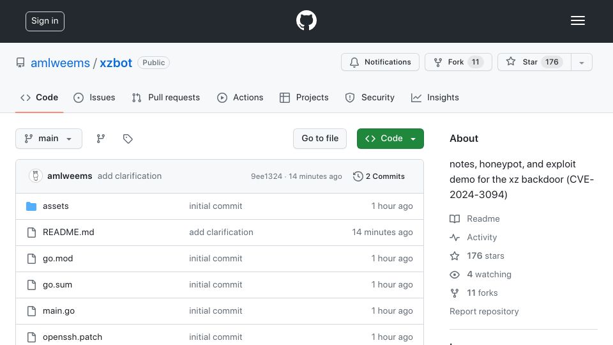
Task: Open the main.go file
Action: (59, 311)
